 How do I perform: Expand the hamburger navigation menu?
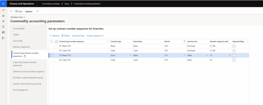click(x=3, y=10)
